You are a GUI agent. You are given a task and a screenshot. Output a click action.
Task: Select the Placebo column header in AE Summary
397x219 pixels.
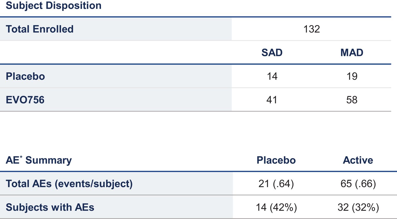(276, 160)
